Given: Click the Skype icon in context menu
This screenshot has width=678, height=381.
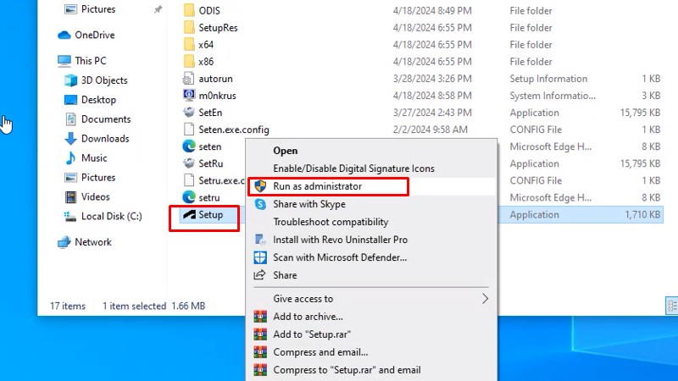Looking at the screenshot, I should [260, 204].
